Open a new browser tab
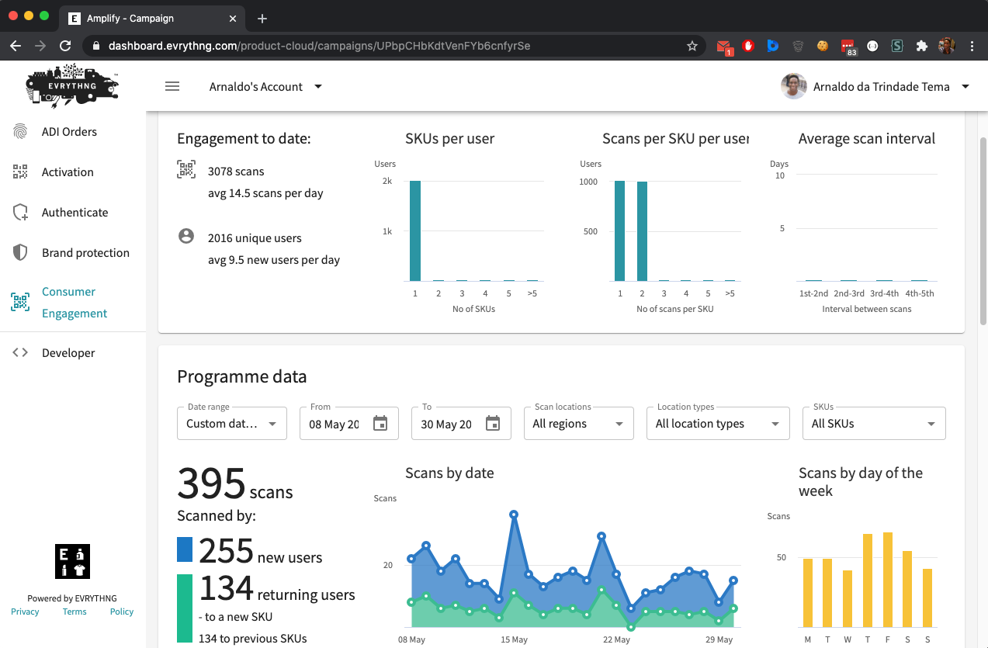This screenshot has width=988, height=648. pos(262,19)
